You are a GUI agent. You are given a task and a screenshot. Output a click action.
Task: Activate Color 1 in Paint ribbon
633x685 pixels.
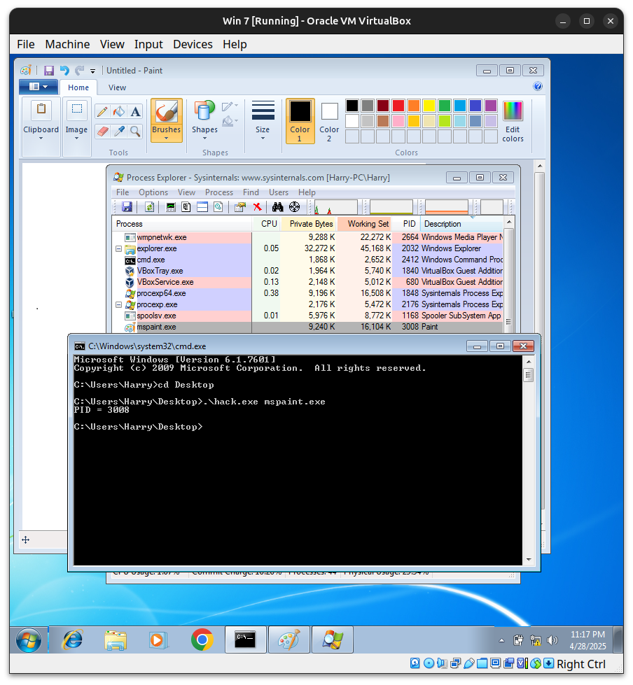click(x=300, y=121)
